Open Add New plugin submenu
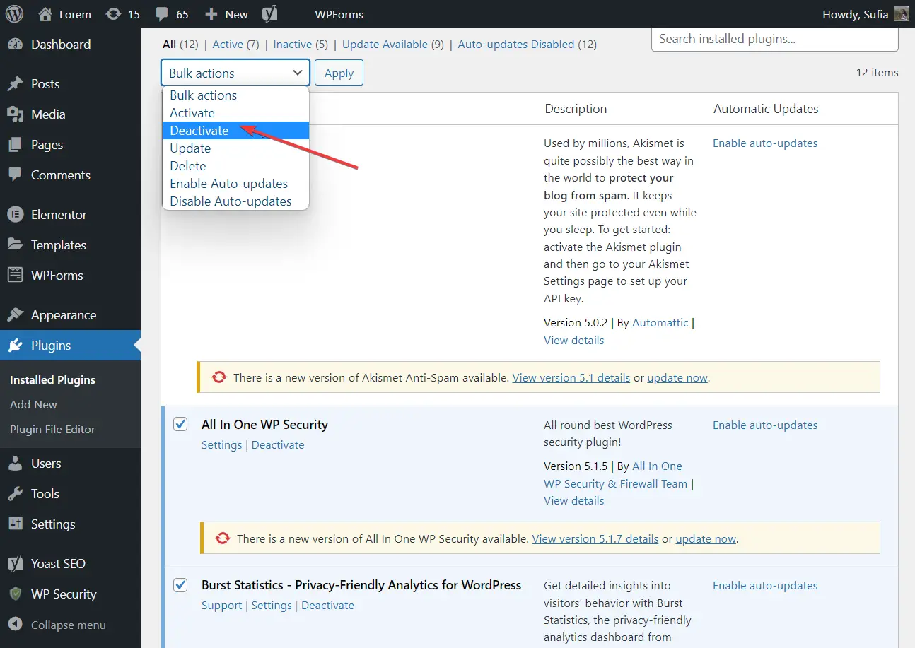 pos(33,404)
